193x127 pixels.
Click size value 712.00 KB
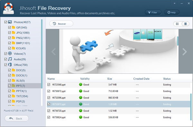click(x=113, y=91)
